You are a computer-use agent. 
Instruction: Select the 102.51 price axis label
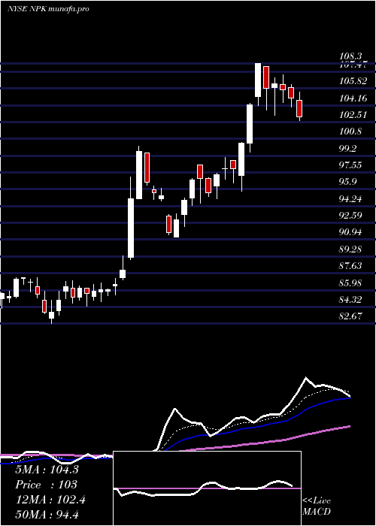coord(353,115)
